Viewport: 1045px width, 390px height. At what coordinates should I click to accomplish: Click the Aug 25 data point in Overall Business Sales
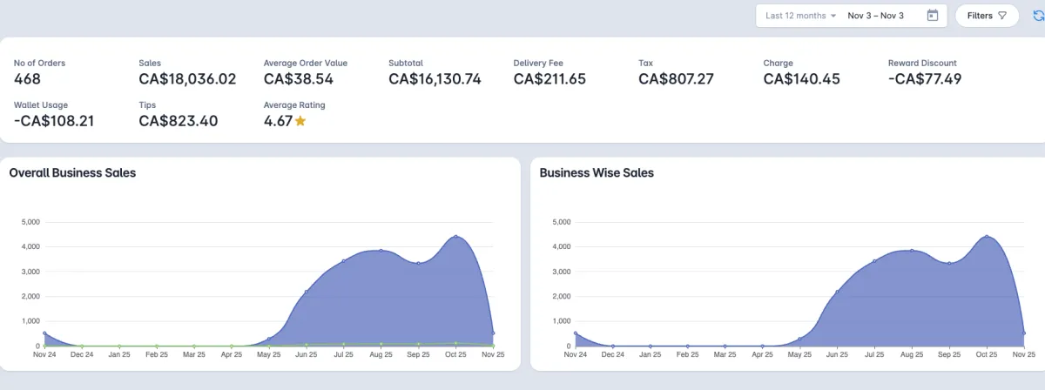(x=381, y=251)
